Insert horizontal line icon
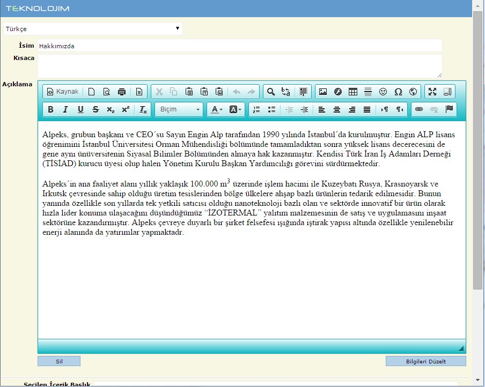Image resolution: width=485 pixels, height=387 pixels. click(368, 92)
